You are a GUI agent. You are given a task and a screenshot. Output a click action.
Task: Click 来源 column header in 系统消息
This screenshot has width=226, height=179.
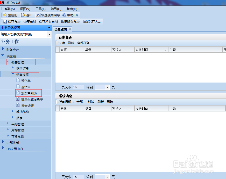[x=72, y=109]
